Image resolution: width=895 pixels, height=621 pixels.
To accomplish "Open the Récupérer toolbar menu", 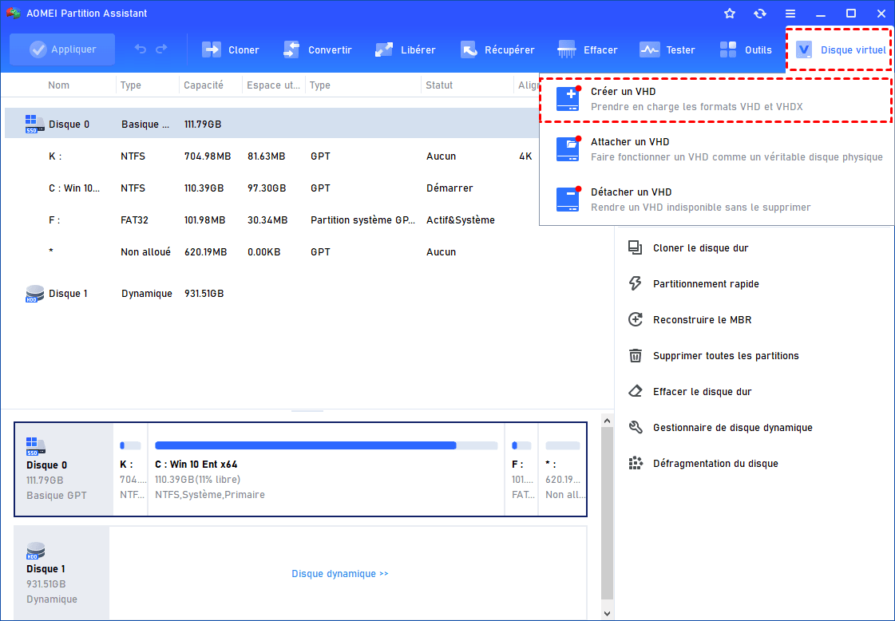I will [497, 49].
